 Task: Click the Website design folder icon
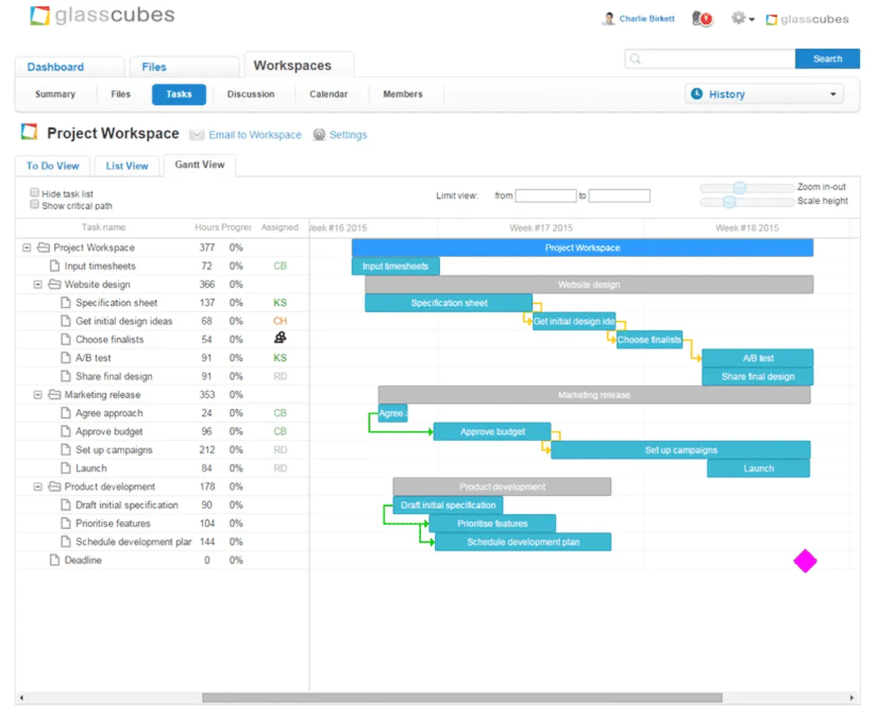53,284
